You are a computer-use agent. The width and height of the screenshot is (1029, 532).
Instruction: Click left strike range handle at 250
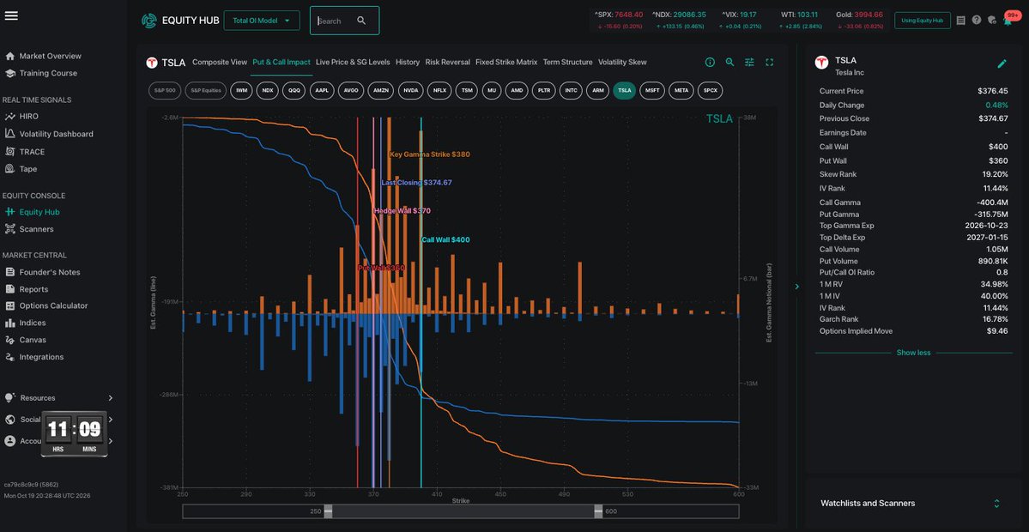[328, 511]
